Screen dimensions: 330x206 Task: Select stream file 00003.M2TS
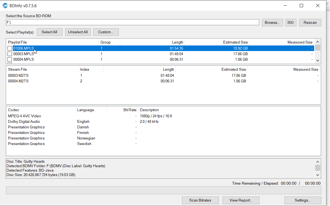click(163, 75)
